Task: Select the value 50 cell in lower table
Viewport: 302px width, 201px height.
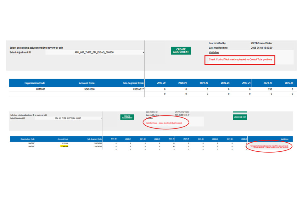Action: coord(173,146)
